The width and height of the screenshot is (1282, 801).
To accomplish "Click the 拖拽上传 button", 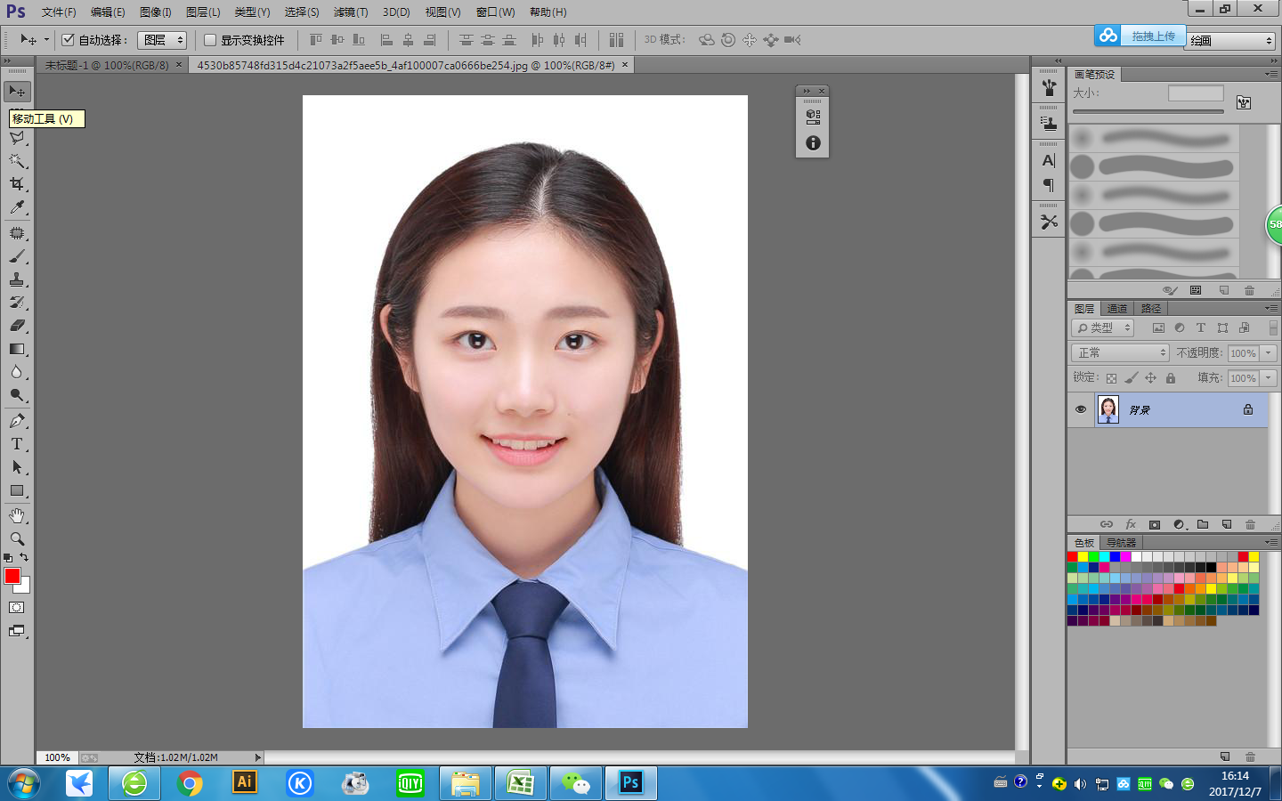I will (x=1152, y=36).
